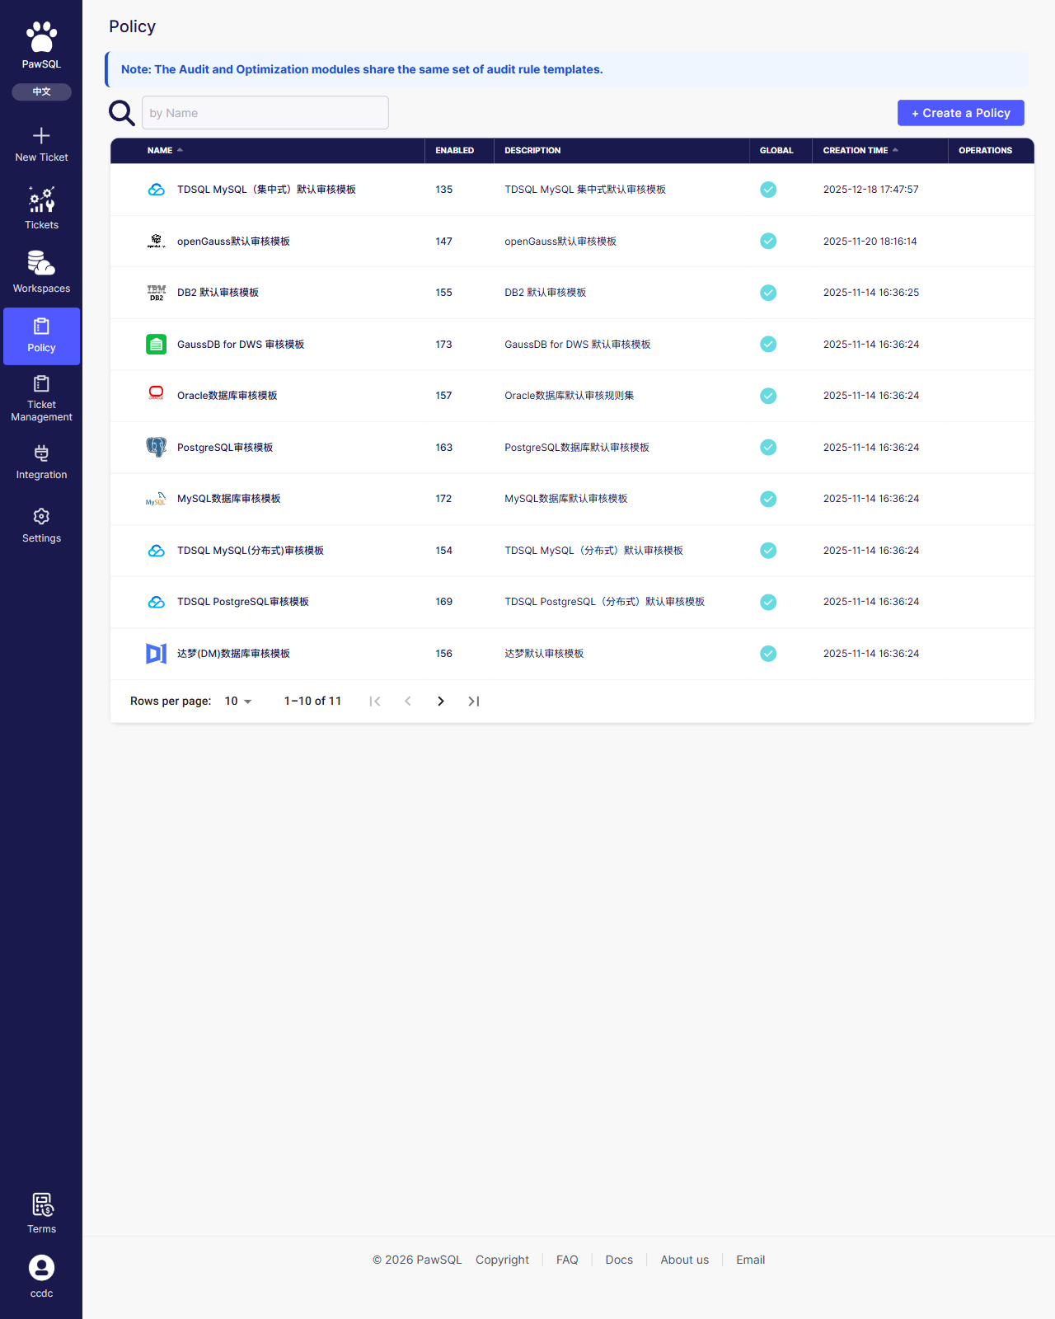Open the MySQL数据库审核模板 policy name
Screen dimensions: 1055x1319
(229, 499)
